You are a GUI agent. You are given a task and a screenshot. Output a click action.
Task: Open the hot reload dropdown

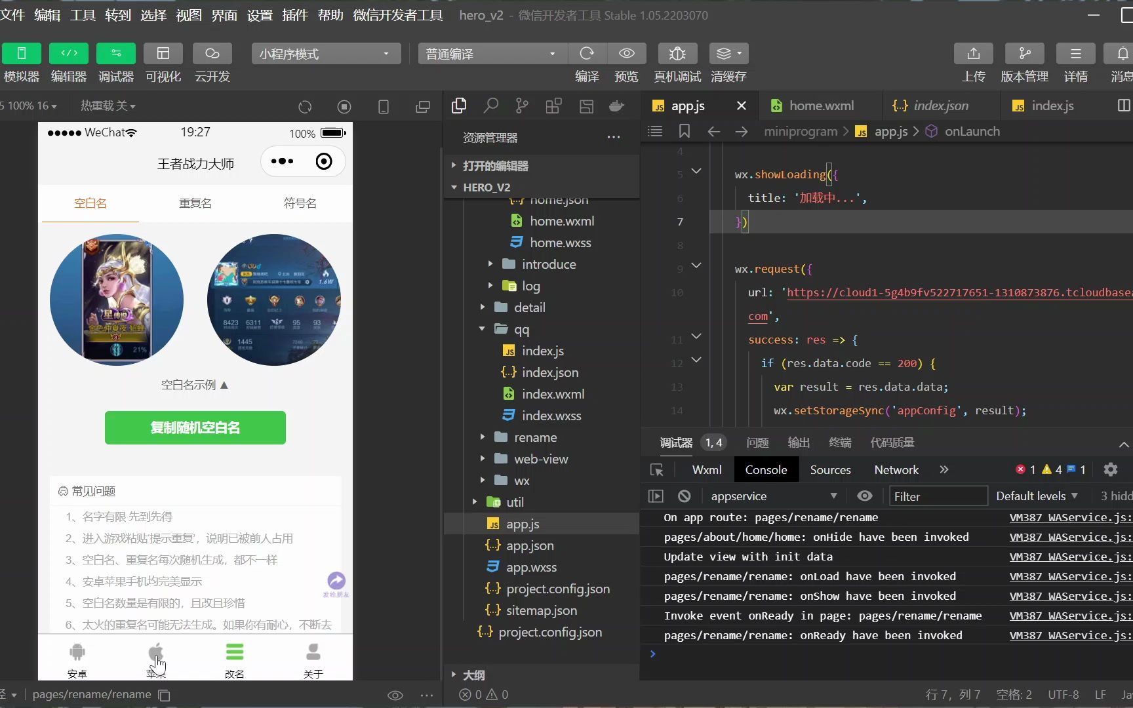click(108, 106)
